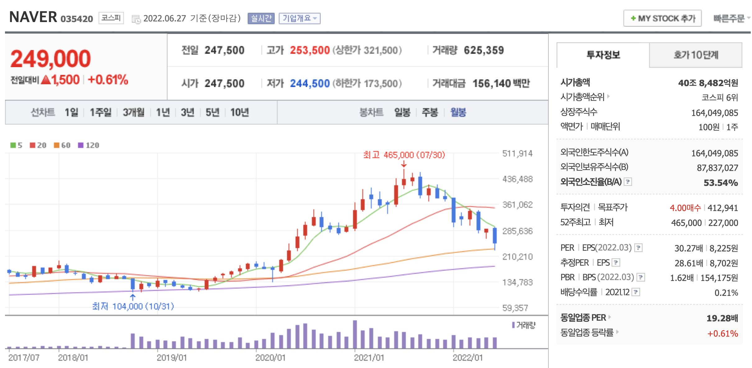Click the 거래대금 value 156,140 백만
The width and height of the screenshot is (752, 368).
click(501, 83)
